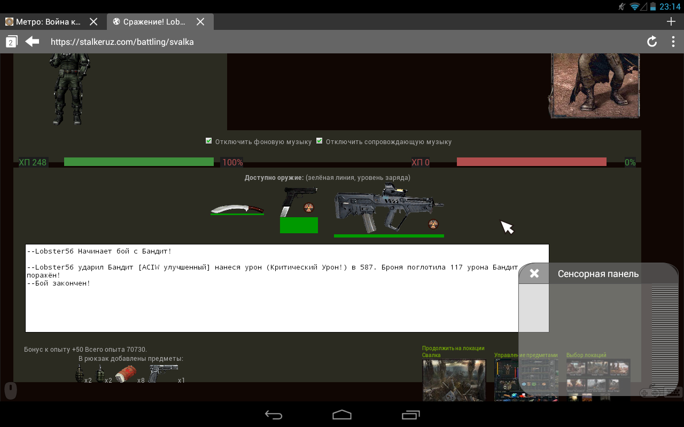Select the black pistol weapon

pyautogui.click(x=291, y=201)
